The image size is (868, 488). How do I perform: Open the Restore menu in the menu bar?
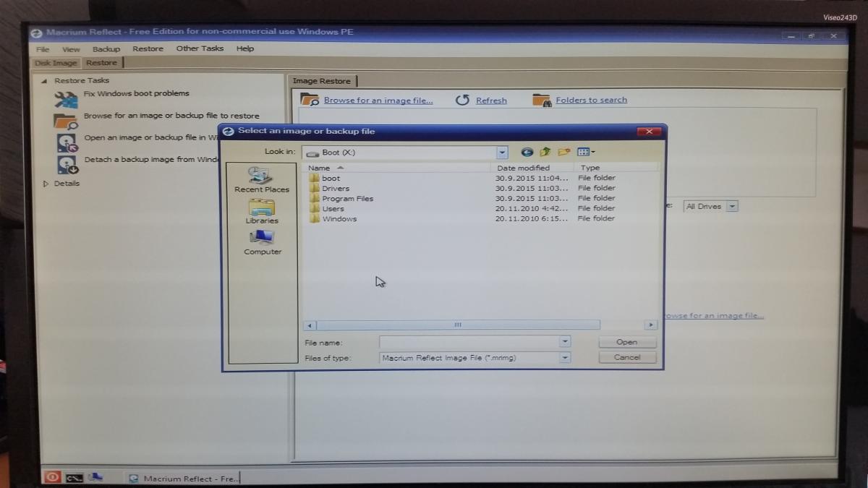(148, 48)
